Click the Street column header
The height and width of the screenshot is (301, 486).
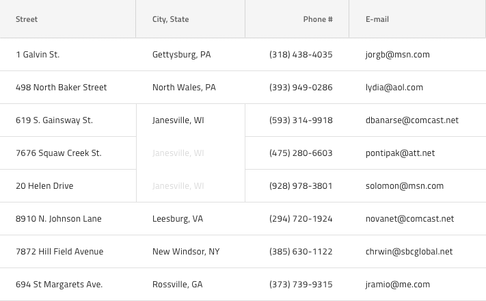27,19
